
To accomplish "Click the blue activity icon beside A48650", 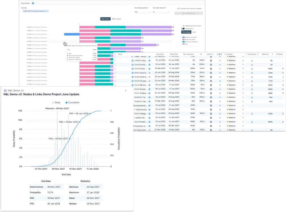I will coord(133,60).
